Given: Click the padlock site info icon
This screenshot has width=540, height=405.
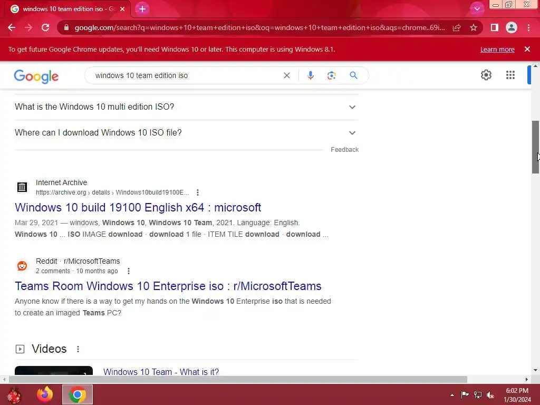Looking at the screenshot, I should [66, 27].
